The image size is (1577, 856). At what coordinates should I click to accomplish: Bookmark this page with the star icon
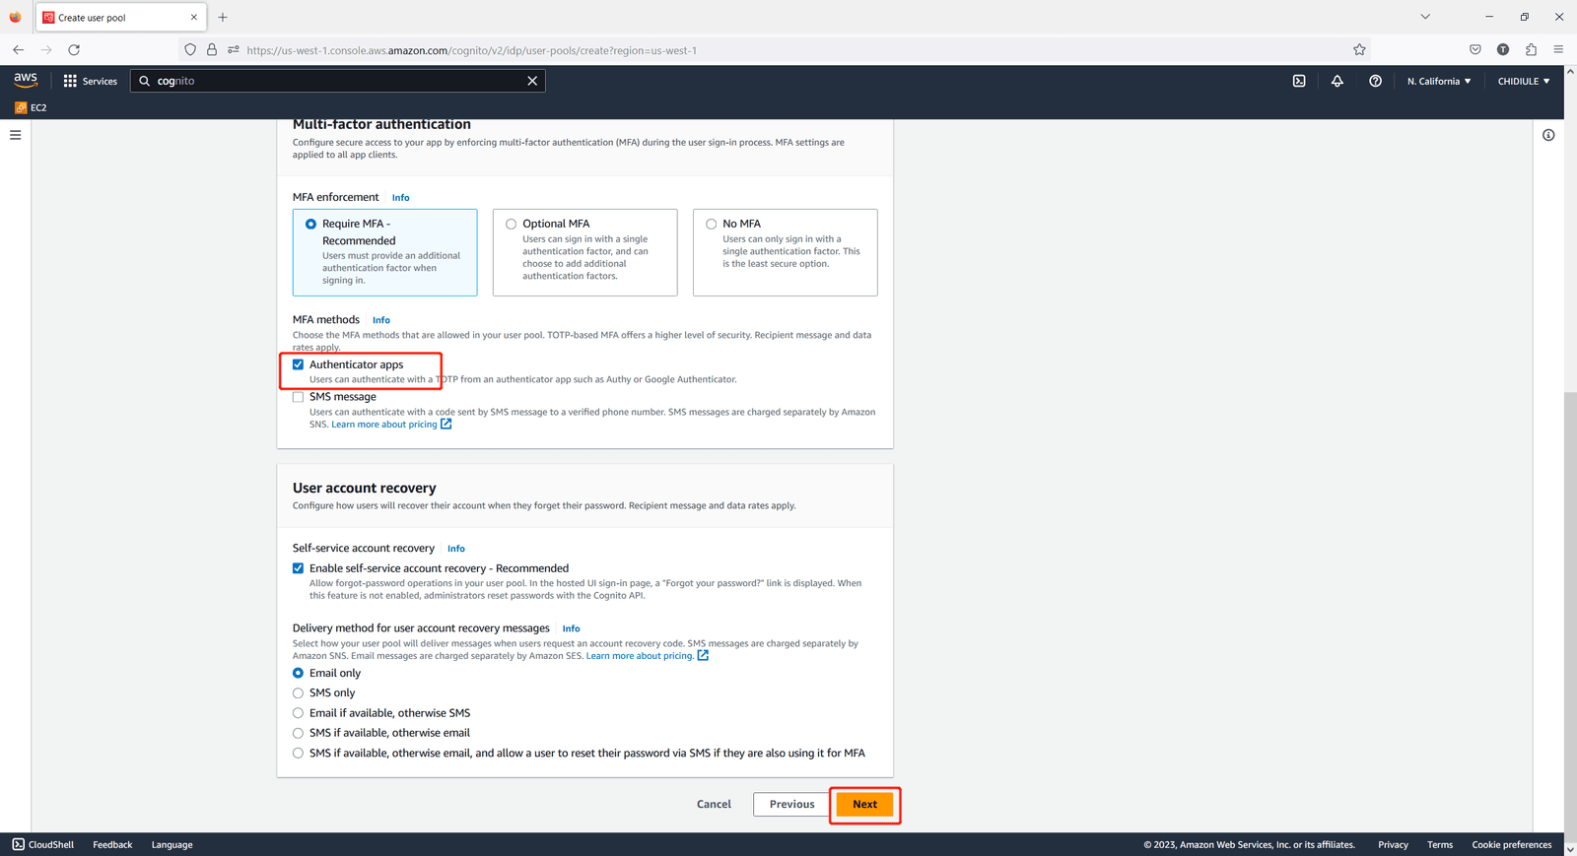[1359, 49]
